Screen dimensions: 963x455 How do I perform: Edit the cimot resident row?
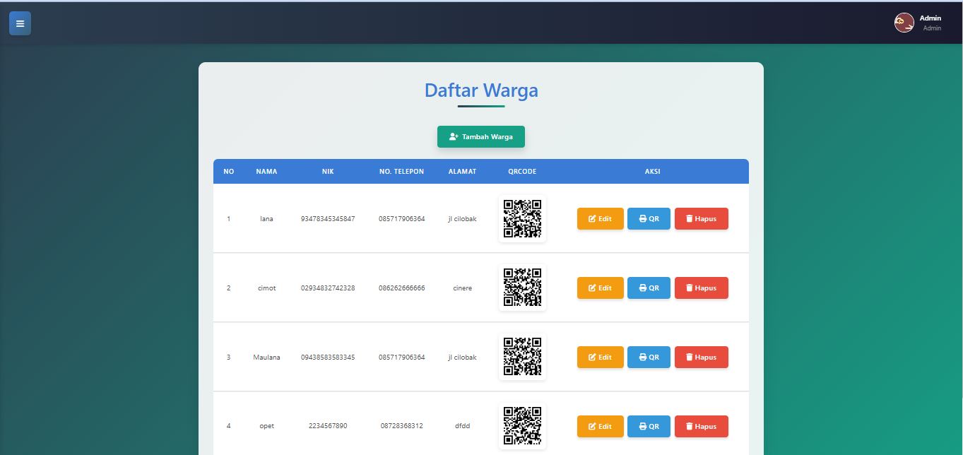(600, 288)
